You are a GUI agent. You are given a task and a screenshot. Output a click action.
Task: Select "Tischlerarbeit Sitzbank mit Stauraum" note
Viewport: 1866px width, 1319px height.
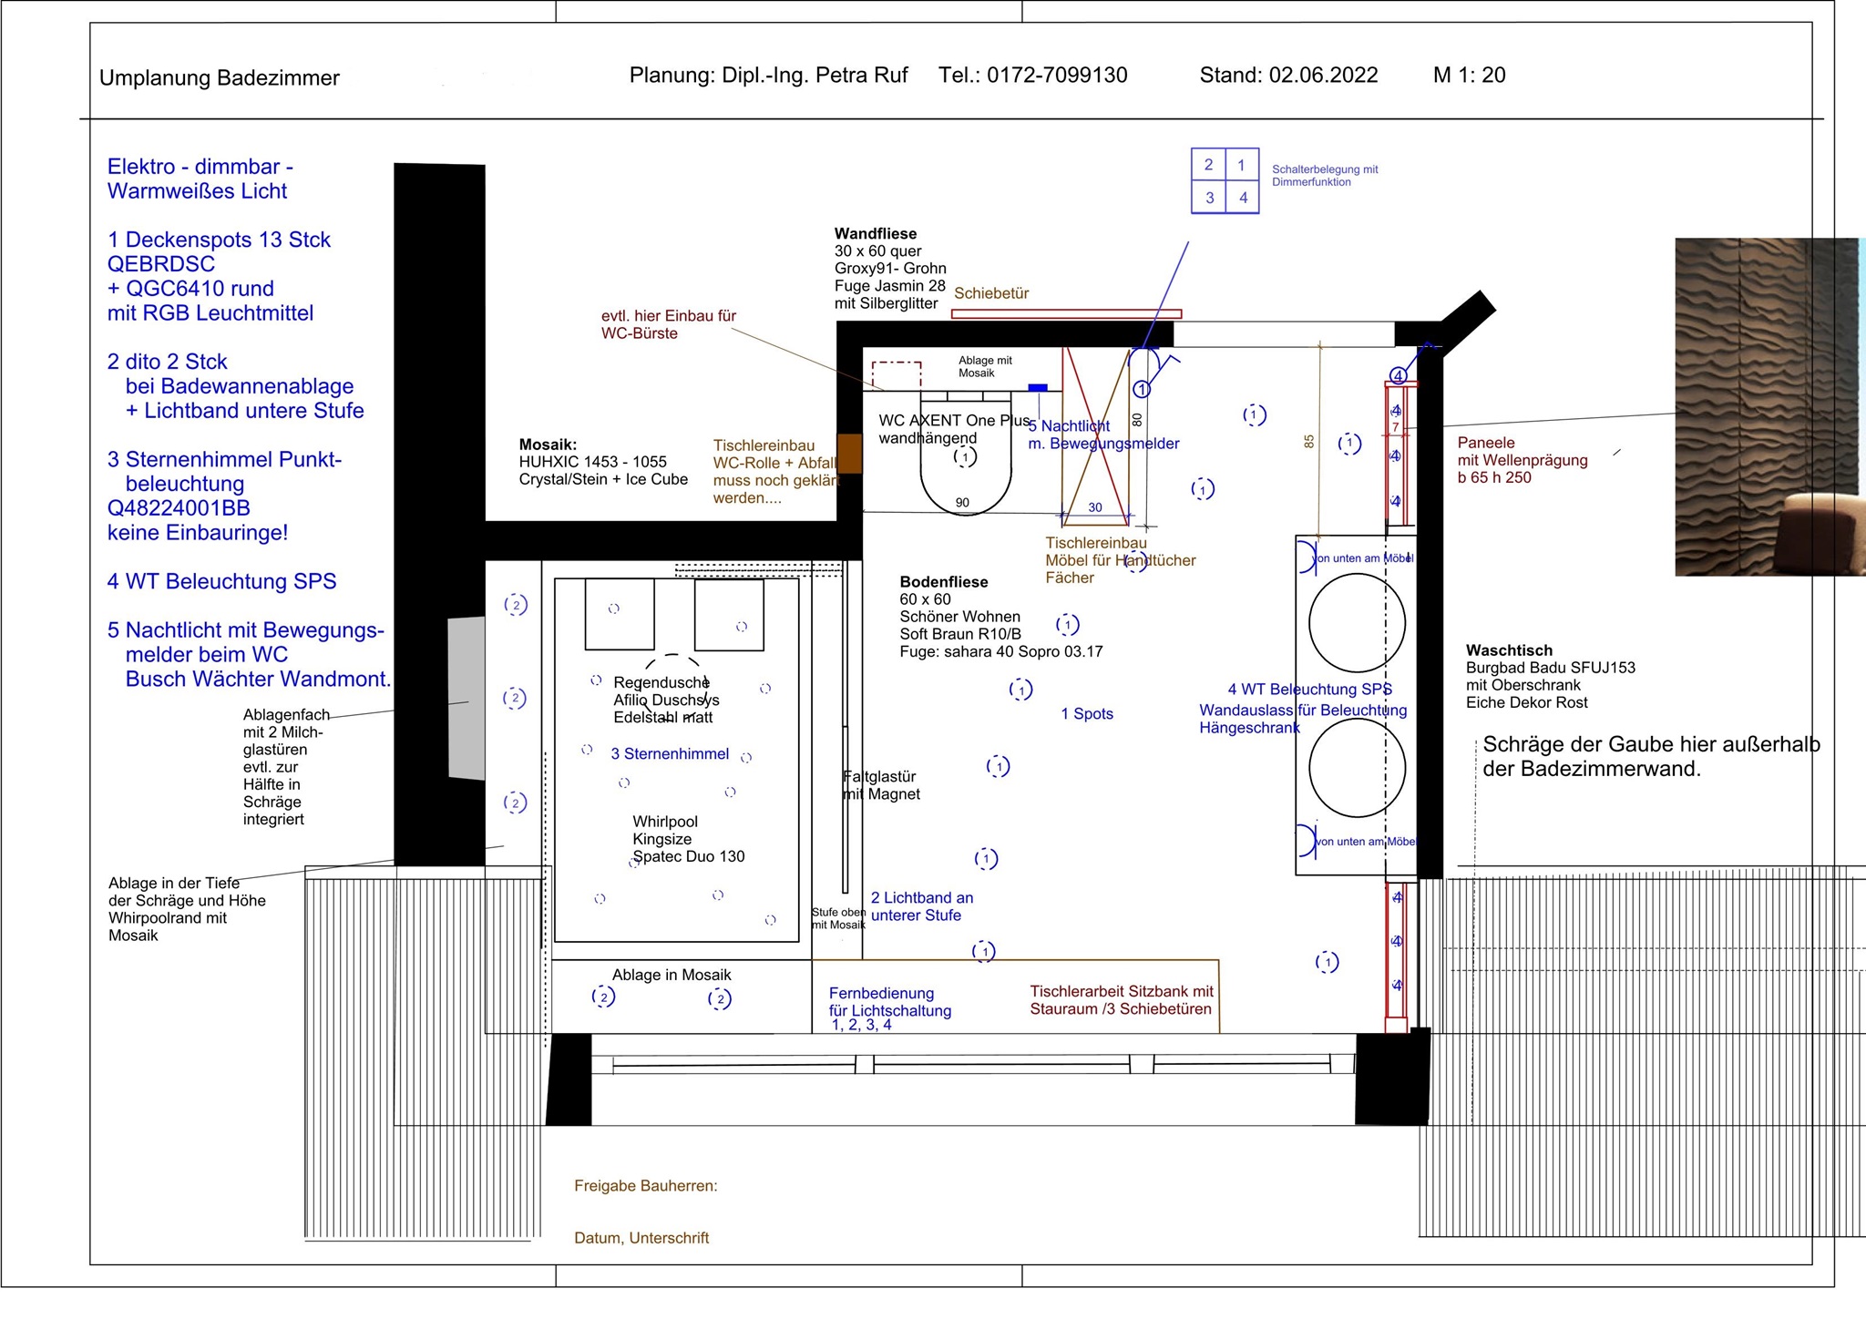tap(1122, 1000)
